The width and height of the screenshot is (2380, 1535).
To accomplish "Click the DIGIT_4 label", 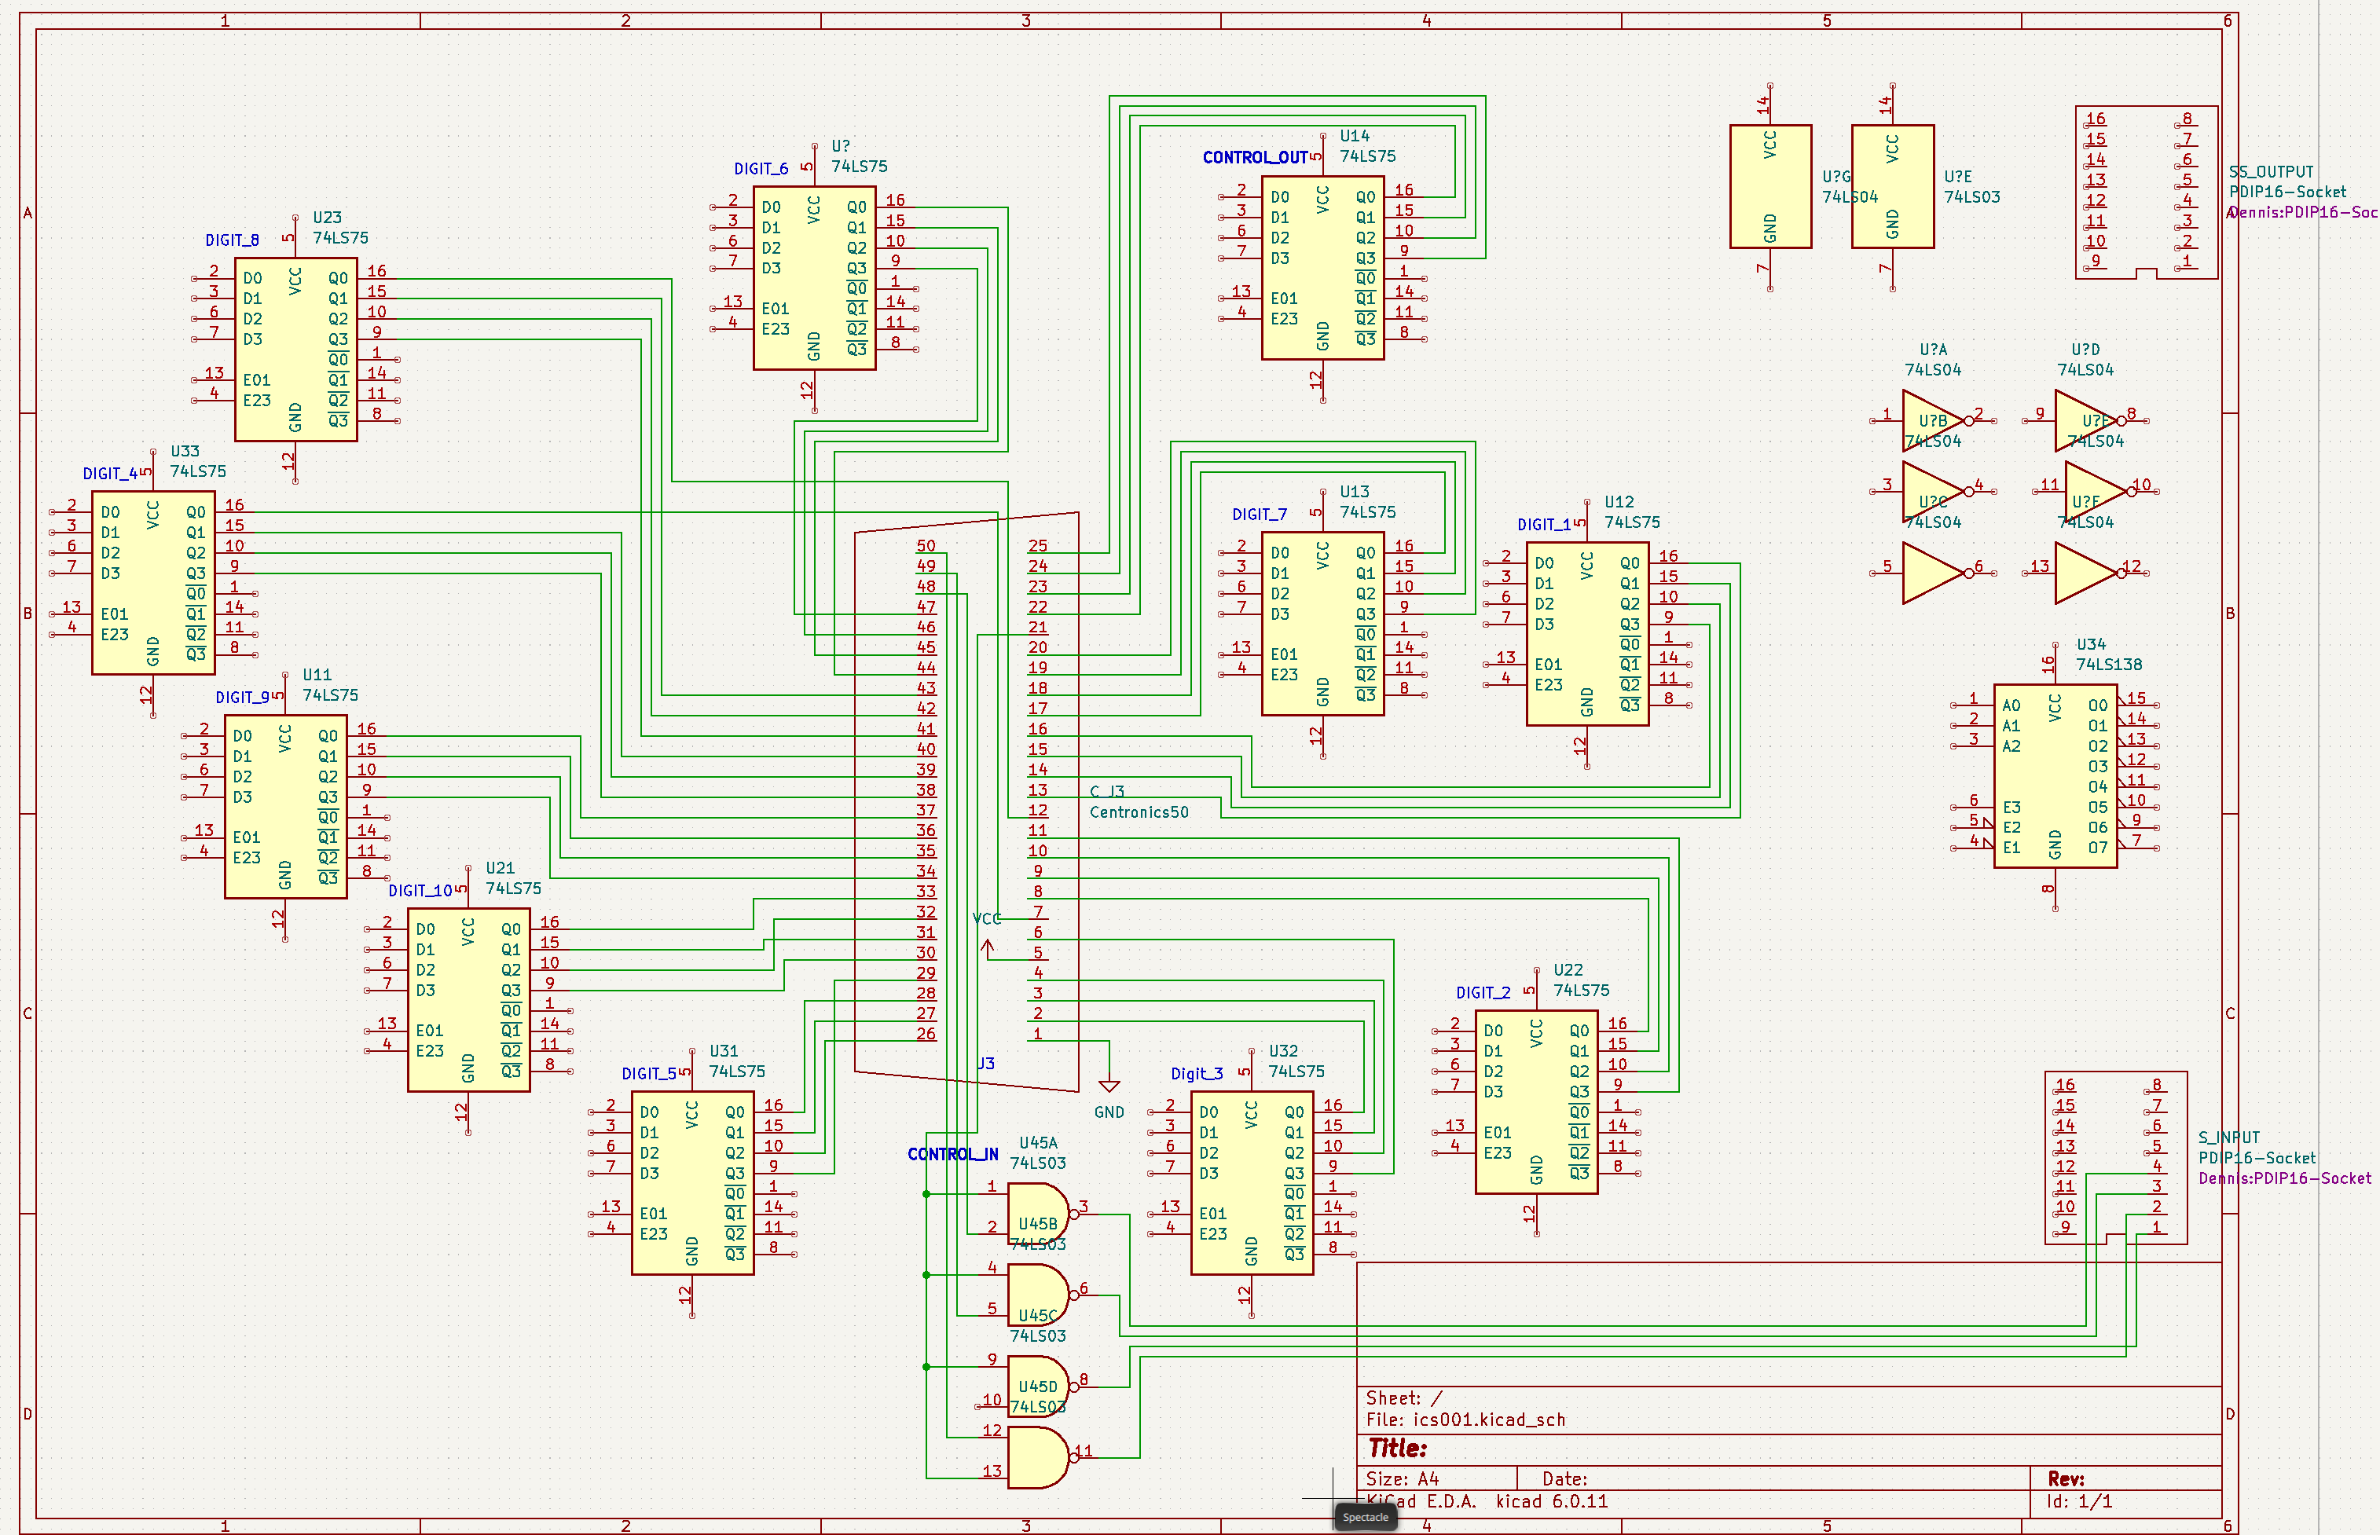I will pos(111,474).
